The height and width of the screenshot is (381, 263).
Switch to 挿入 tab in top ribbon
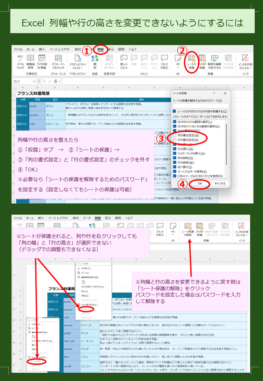point(42,49)
